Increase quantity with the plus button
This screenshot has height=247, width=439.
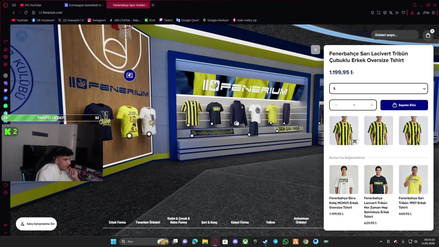(371, 105)
